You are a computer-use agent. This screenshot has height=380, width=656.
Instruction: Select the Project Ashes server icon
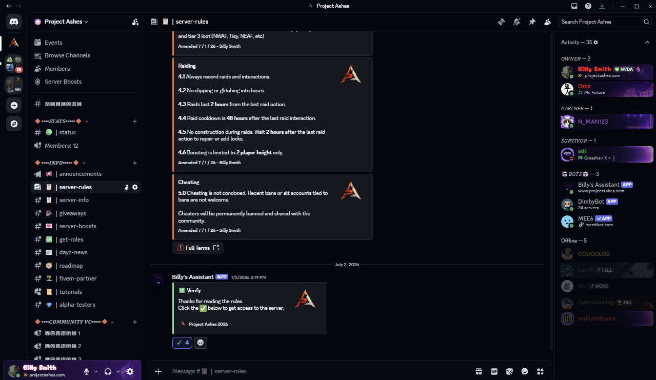[x=14, y=43]
